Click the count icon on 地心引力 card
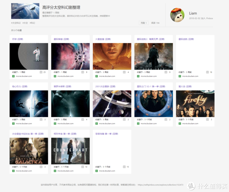Viewport: 229px width, 192px height. [41, 120]
